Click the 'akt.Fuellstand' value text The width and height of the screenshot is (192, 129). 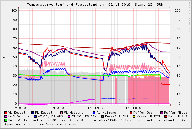point(167,120)
